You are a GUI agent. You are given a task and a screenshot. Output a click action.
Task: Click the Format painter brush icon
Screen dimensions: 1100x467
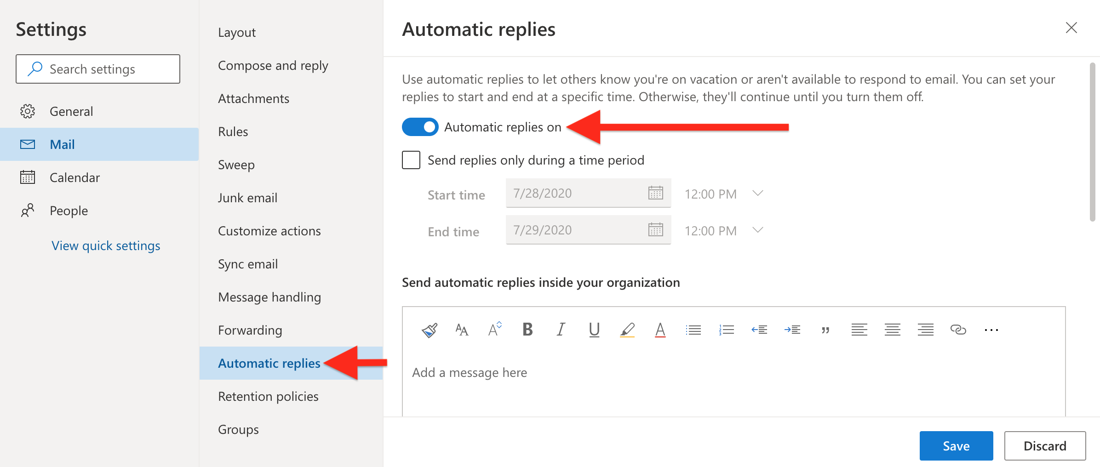430,330
